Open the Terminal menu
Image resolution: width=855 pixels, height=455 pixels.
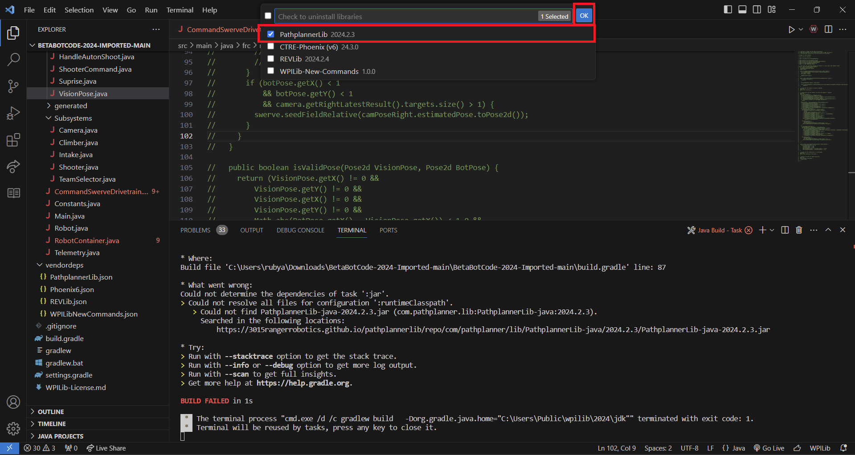180,10
